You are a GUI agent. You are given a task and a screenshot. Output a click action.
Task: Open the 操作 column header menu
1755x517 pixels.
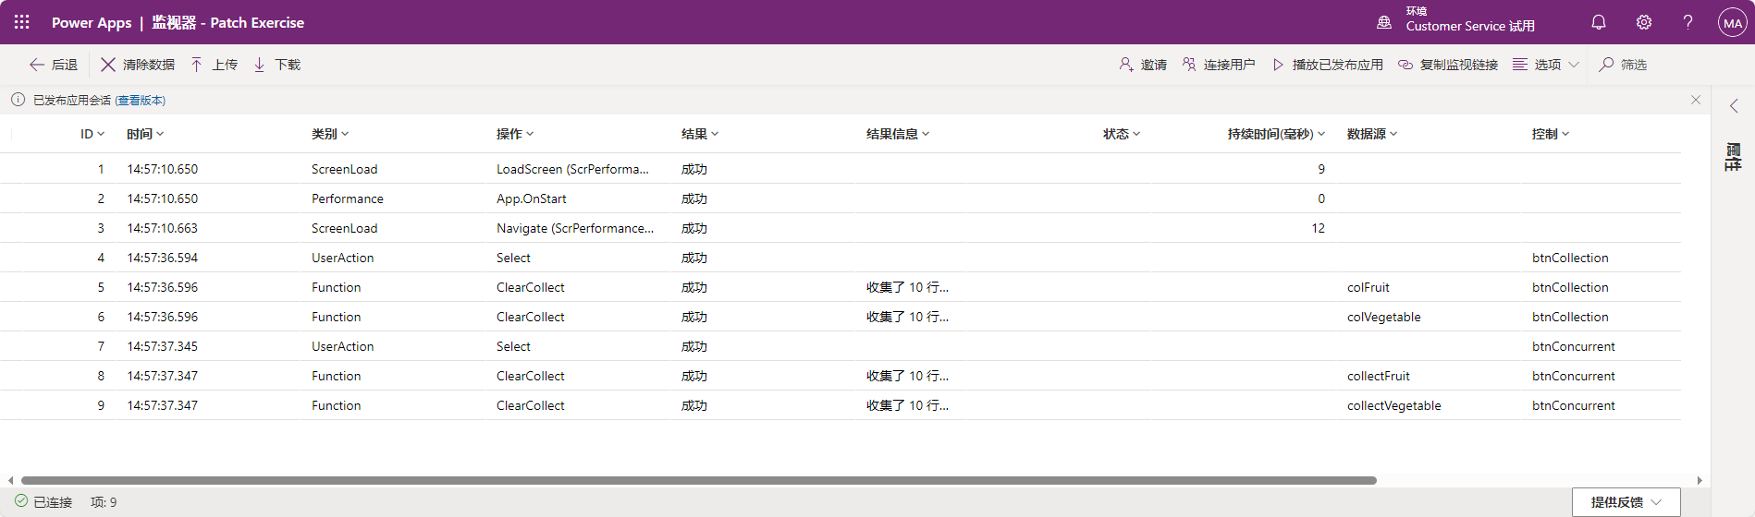click(x=515, y=134)
